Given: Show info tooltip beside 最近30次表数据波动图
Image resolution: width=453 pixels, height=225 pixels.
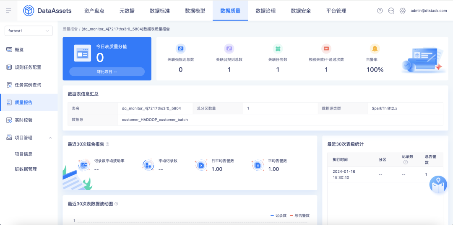Looking at the screenshot, I should (x=116, y=204).
